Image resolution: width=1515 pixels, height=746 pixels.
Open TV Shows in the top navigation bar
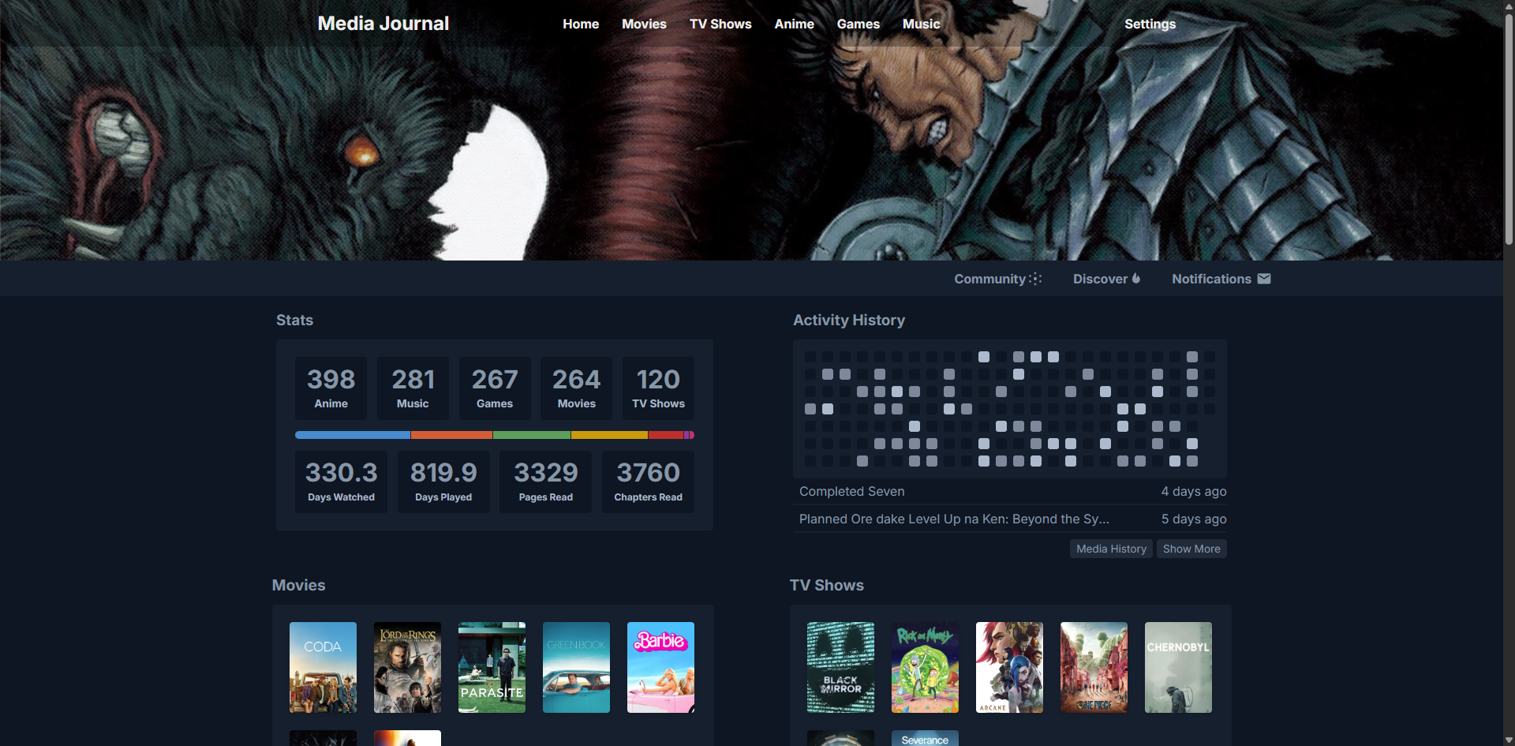tap(720, 24)
